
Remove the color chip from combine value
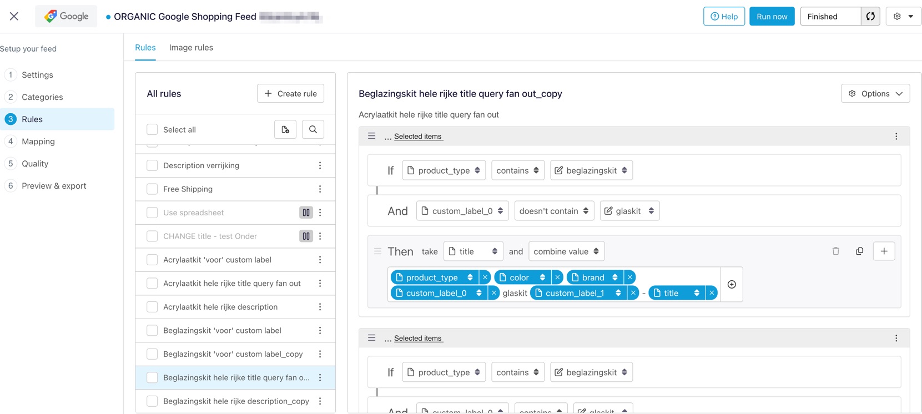(x=557, y=277)
